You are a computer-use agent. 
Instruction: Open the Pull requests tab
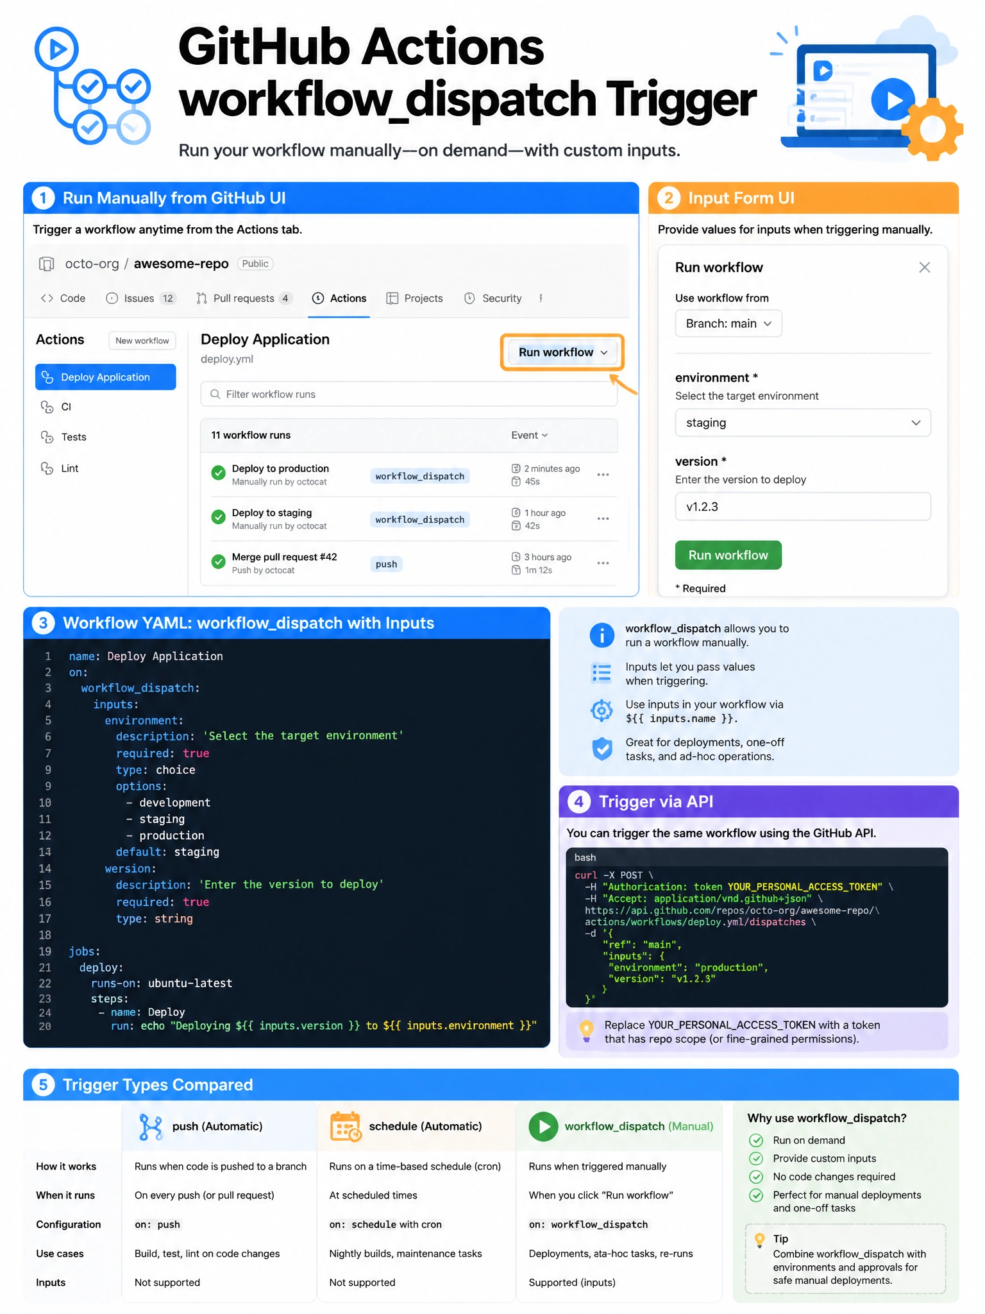(x=244, y=298)
